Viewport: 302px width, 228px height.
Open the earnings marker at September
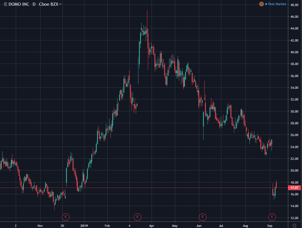(272, 217)
